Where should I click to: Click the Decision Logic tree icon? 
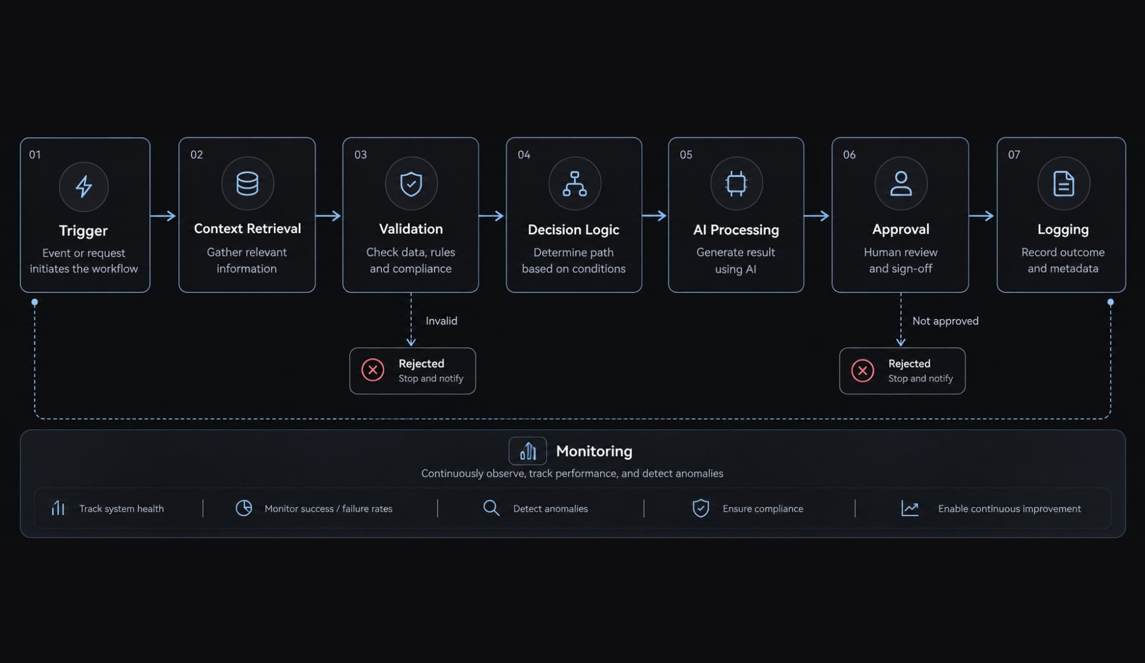tap(574, 183)
